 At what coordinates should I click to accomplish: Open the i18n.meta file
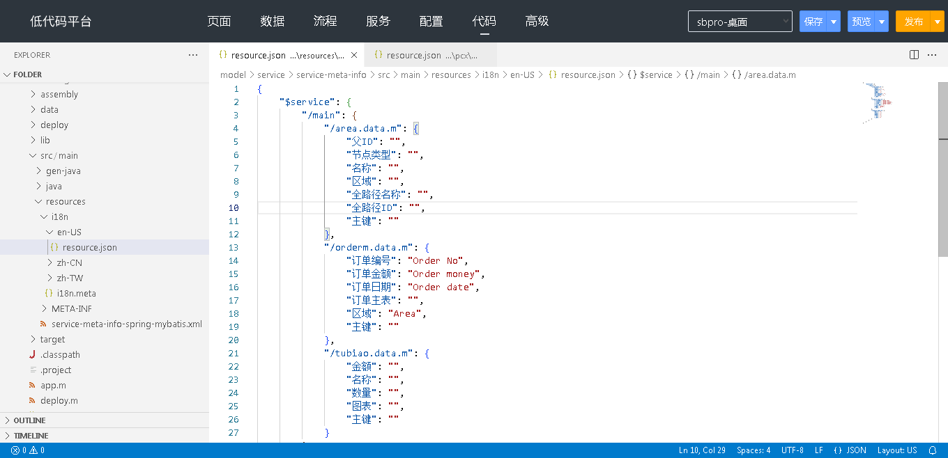click(76, 294)
